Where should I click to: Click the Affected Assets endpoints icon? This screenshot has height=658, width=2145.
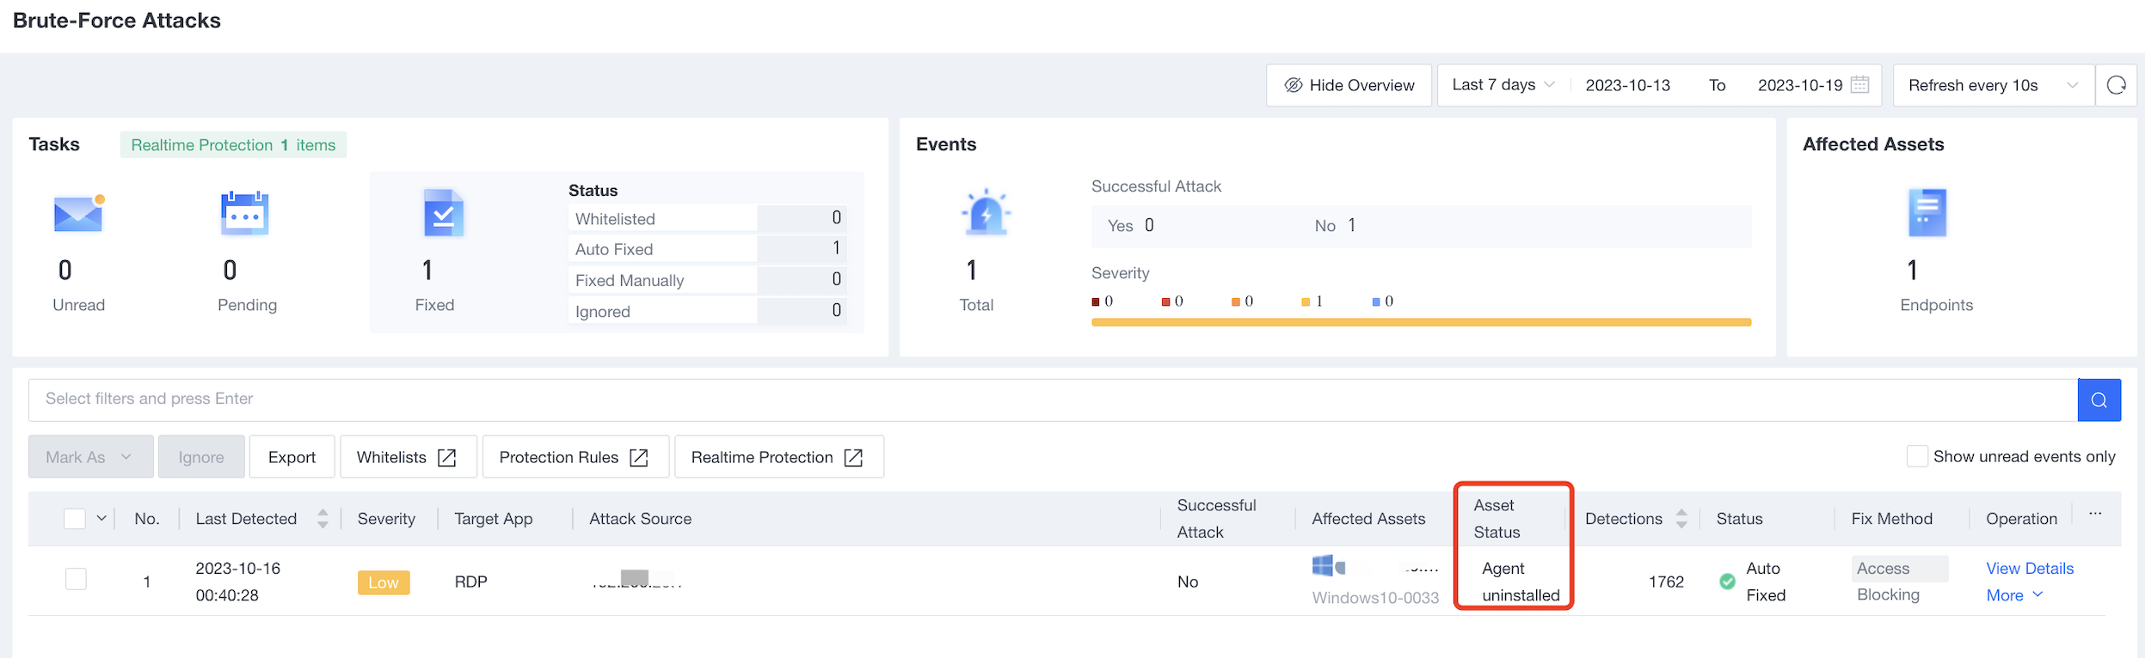tap(1927, 213)
